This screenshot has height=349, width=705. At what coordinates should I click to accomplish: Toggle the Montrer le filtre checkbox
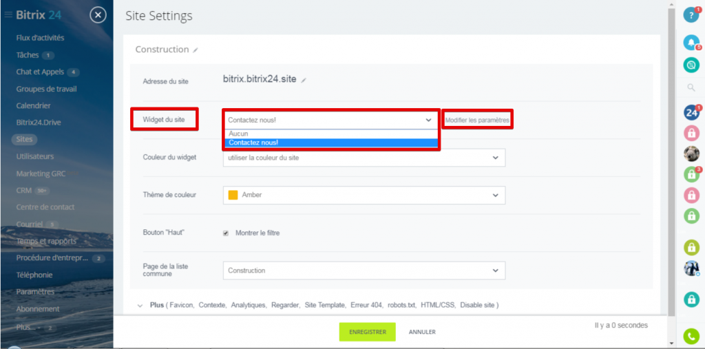click(226, 233)
